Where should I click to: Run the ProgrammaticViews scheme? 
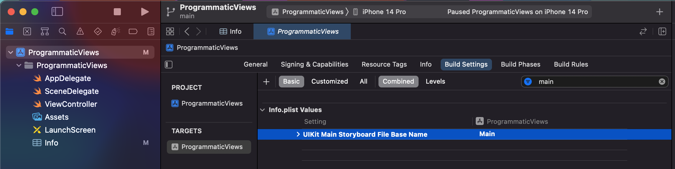[x=145, y=12]
